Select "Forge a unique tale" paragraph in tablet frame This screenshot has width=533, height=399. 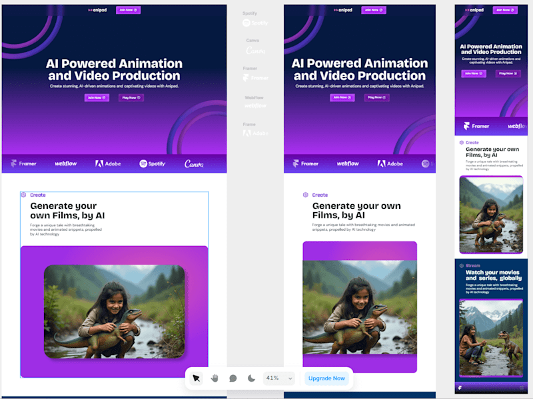coord(363,227)
